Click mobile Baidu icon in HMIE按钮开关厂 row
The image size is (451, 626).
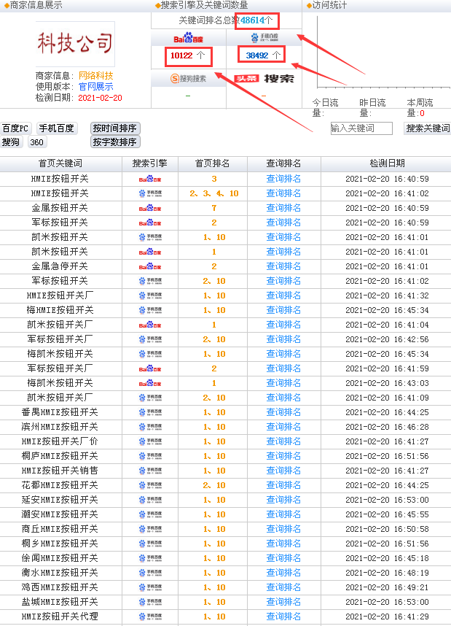click(x=150, y=295)
